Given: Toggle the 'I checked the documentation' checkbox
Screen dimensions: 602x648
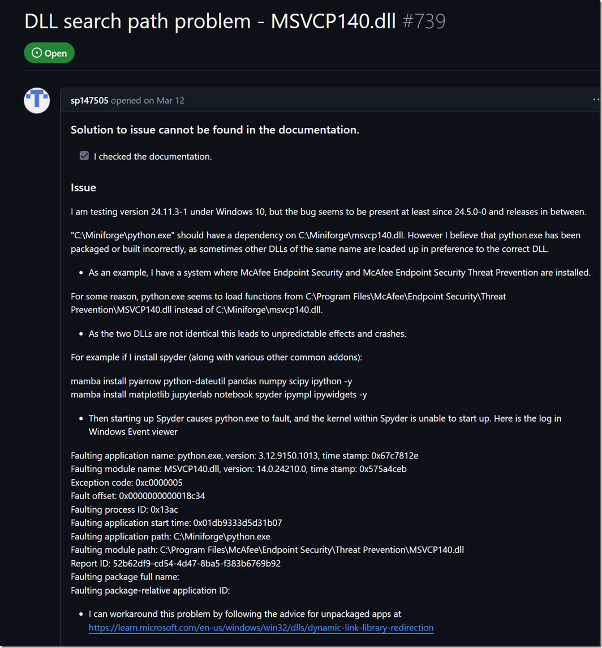Looking at the screenshot, I should (84, 156).
